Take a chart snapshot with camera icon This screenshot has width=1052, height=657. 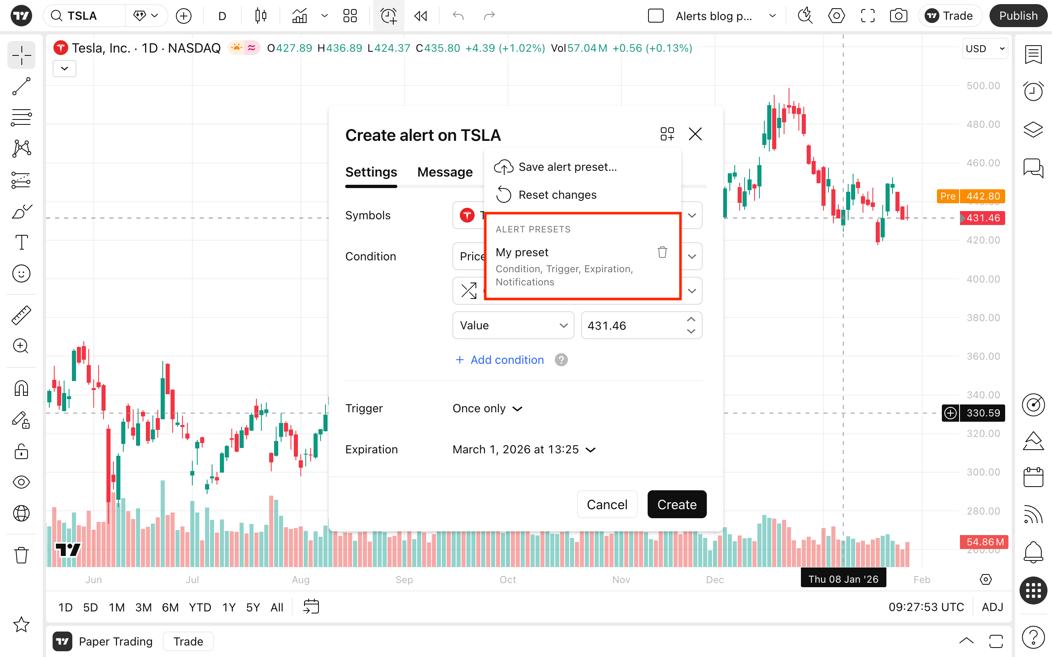click(x=898, y=16)
